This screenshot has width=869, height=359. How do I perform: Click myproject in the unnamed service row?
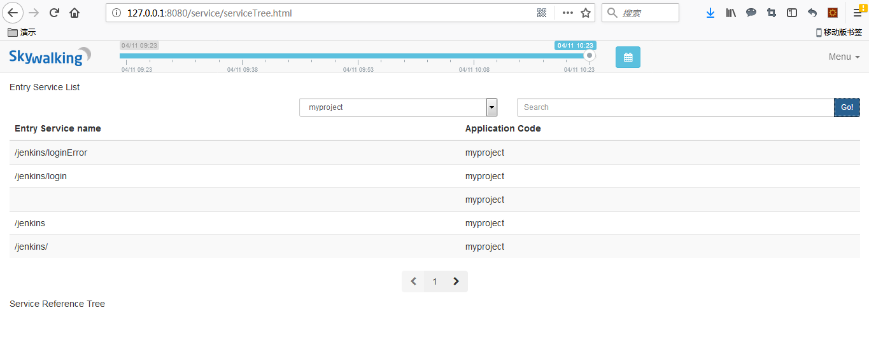[484, 200]
